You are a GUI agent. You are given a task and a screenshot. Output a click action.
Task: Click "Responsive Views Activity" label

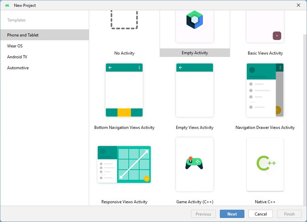pyautogui.click(x=124, y=202)
